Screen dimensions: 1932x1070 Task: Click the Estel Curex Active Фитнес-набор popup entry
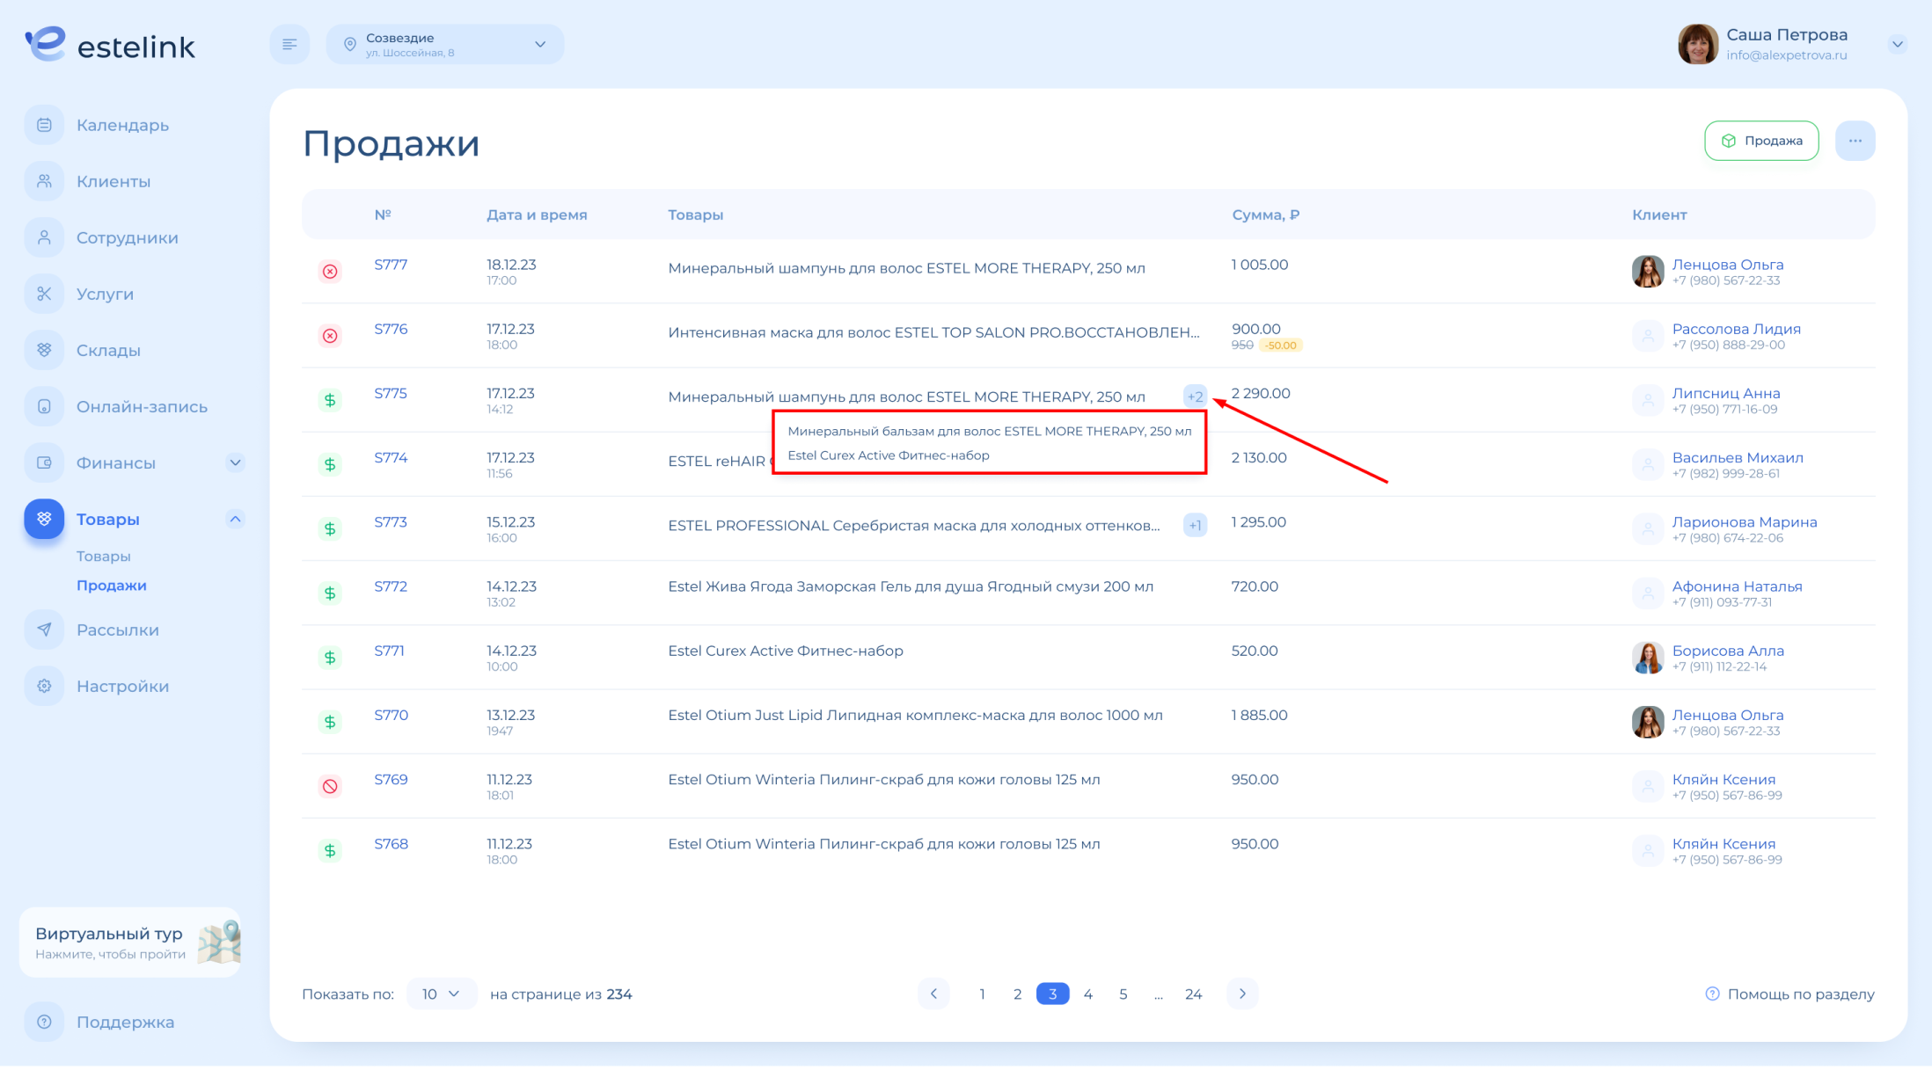[889, 455]
